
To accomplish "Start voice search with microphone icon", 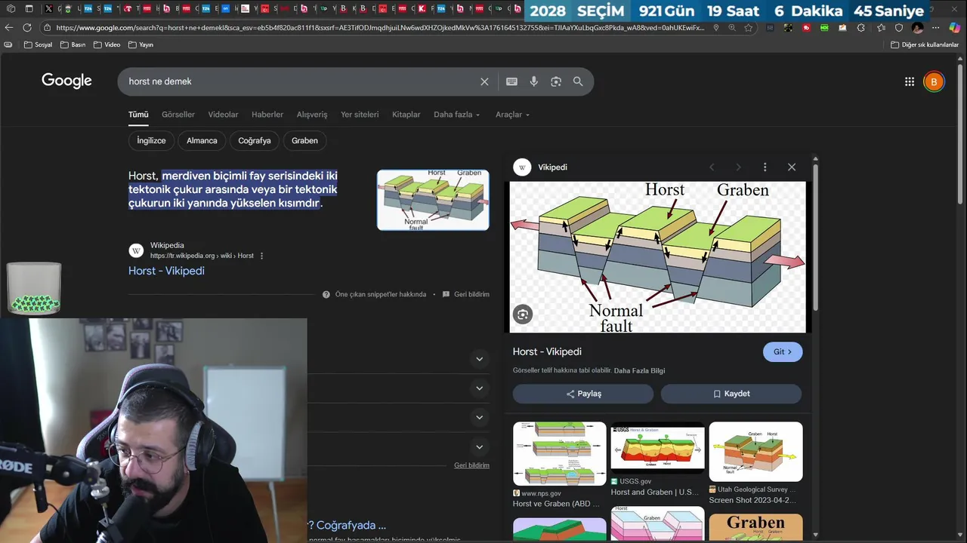I will (x=533, y=81).
